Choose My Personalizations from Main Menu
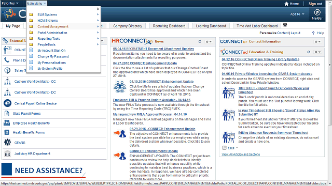Viewport: 332px width, 186px height. pyautogui.click(x=52, y=63)
